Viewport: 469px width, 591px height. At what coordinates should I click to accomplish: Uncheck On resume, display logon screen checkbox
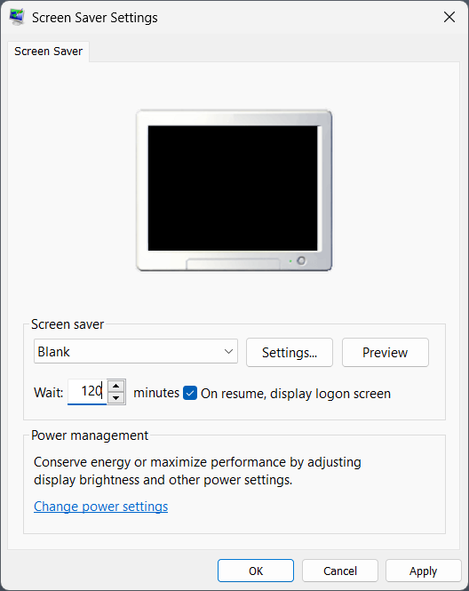tap(190, 393)
